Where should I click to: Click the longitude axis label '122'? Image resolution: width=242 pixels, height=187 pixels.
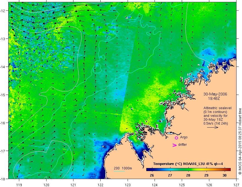[x=100, y=185]
